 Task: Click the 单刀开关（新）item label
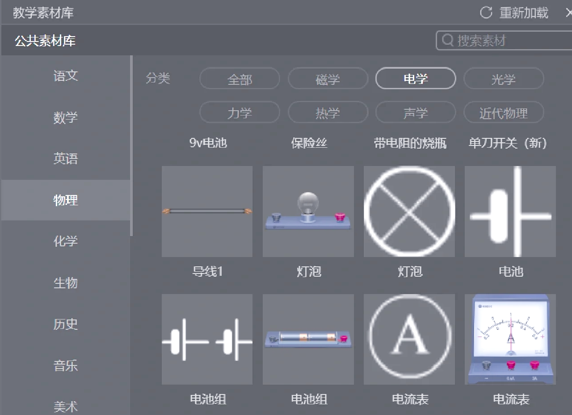click(x=508, y=143)
